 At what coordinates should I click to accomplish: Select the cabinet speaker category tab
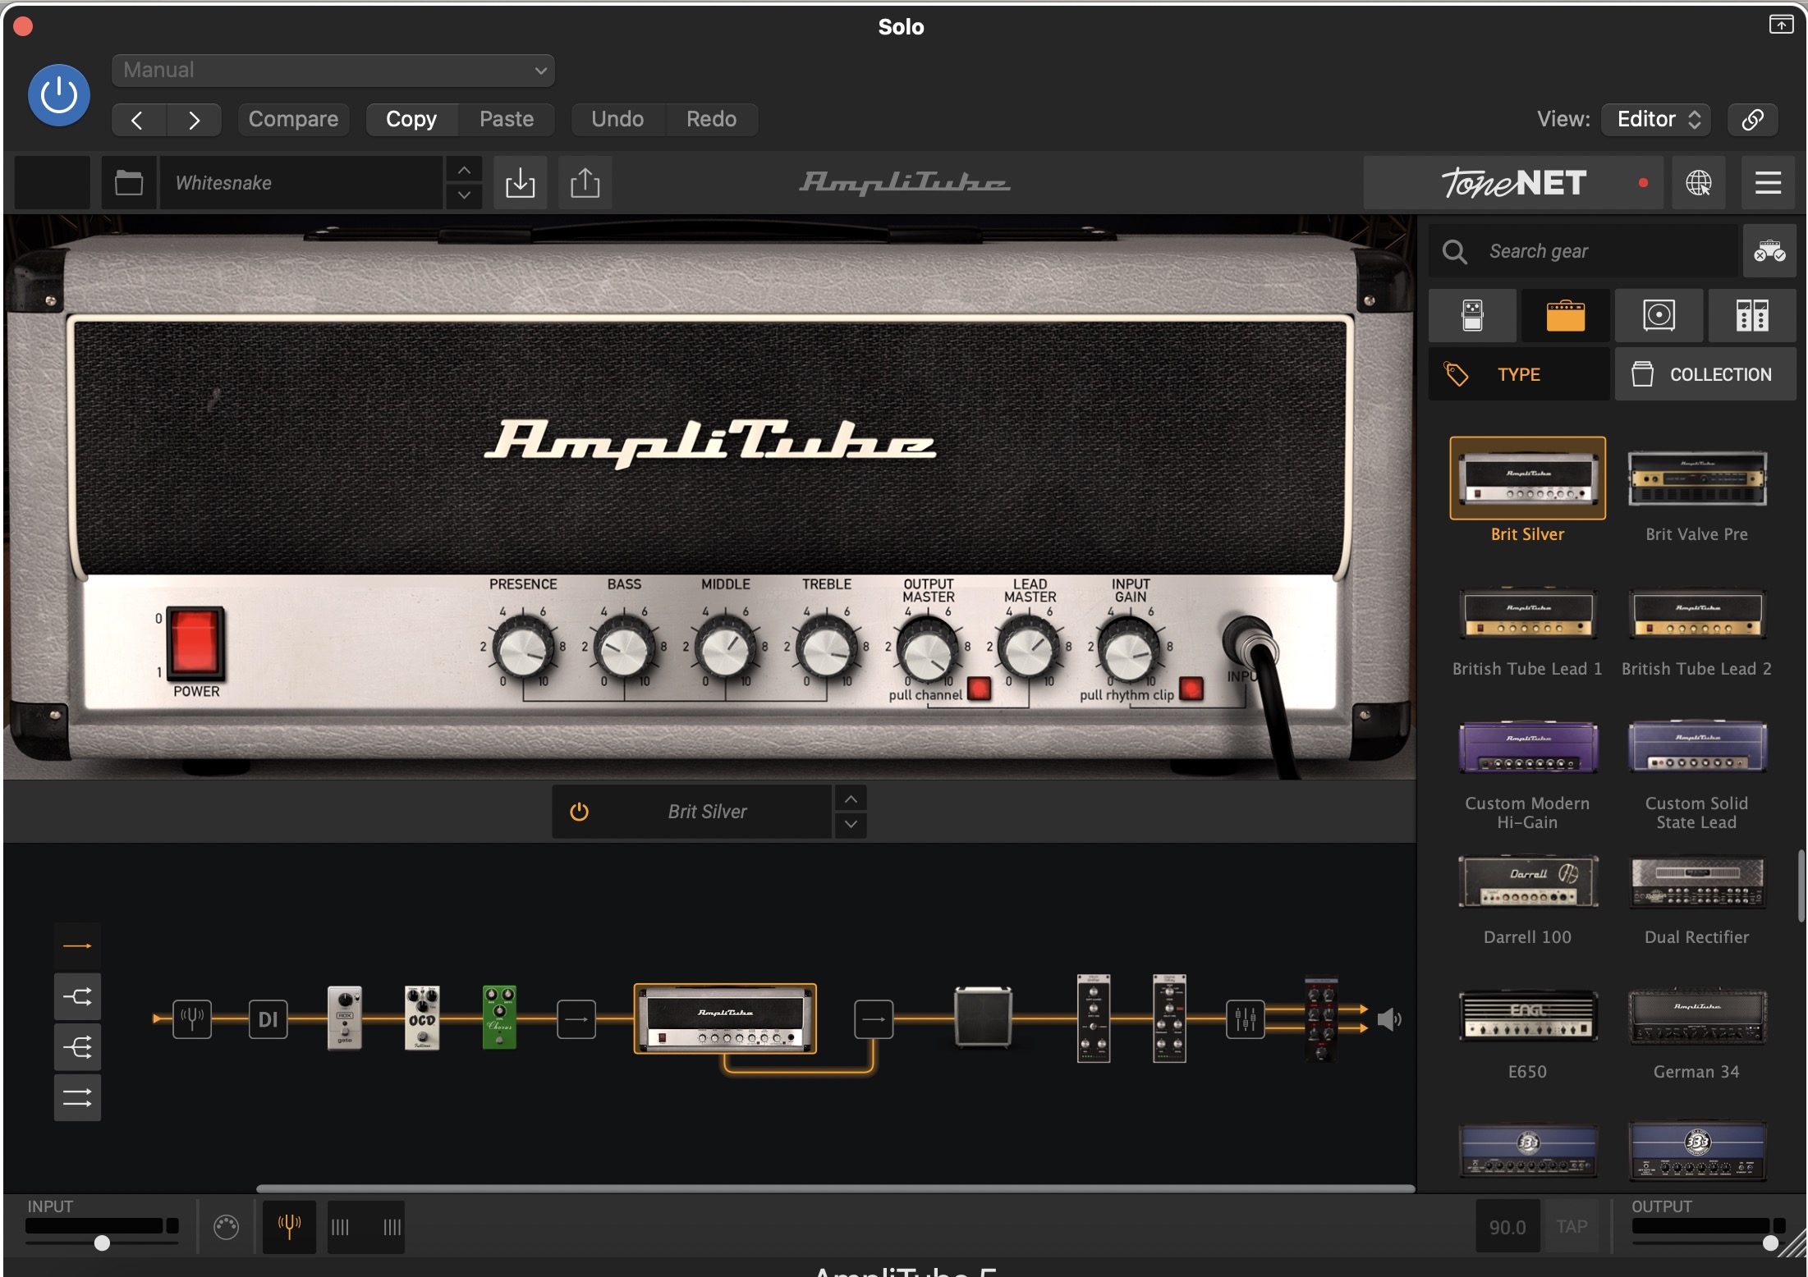1659,315
